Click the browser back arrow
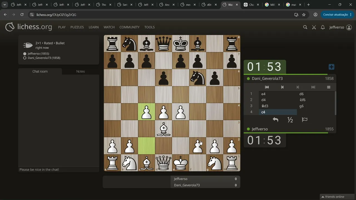Image resolution: width=356 pixels, height=200 pixels. pos(5,15)
